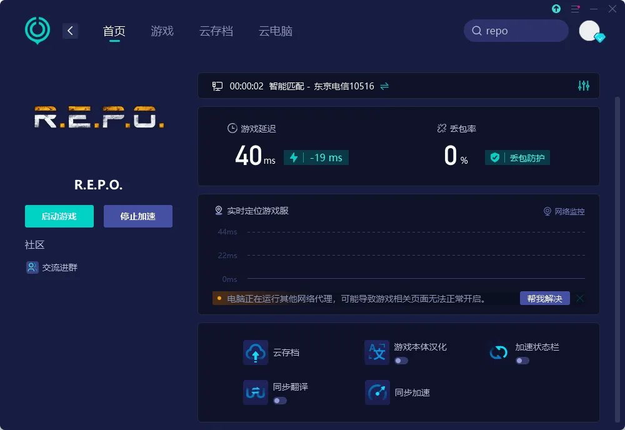Open the 云存档 cloud save icon
The height and width of the screenshot is (430, 625).
click(x=255, y=352)
